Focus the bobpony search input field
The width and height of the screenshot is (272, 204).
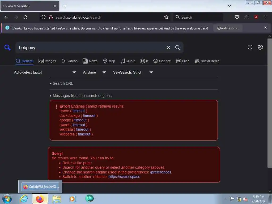click(x=91, y=48)
